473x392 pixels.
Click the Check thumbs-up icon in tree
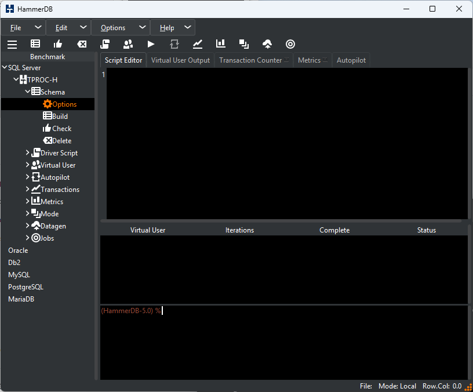[x=47, y=128]
